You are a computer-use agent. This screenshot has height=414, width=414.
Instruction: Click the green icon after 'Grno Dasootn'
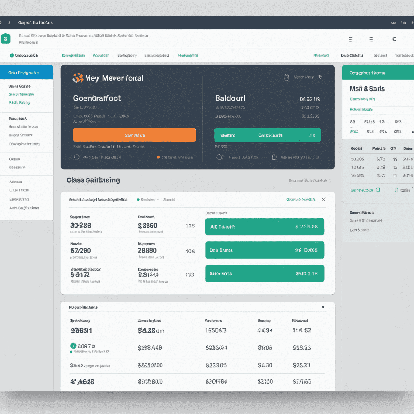378,190
